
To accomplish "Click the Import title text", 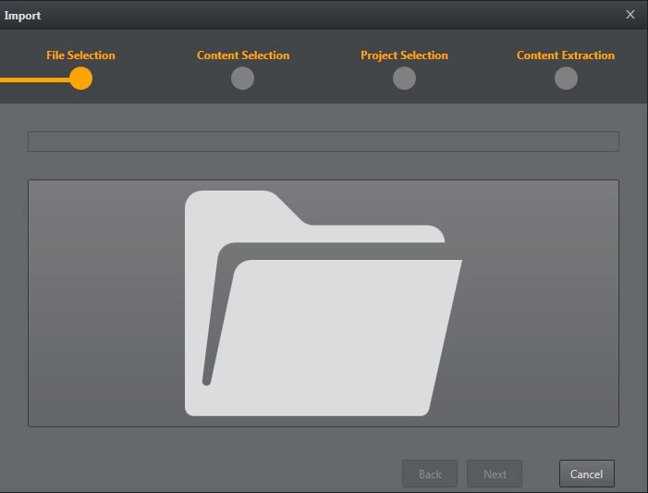I will [22, 16].
